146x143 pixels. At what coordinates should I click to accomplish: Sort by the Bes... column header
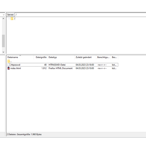tap(114, 57)
